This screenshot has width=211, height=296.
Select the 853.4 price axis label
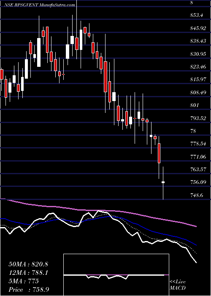click(x=197, y=15)
